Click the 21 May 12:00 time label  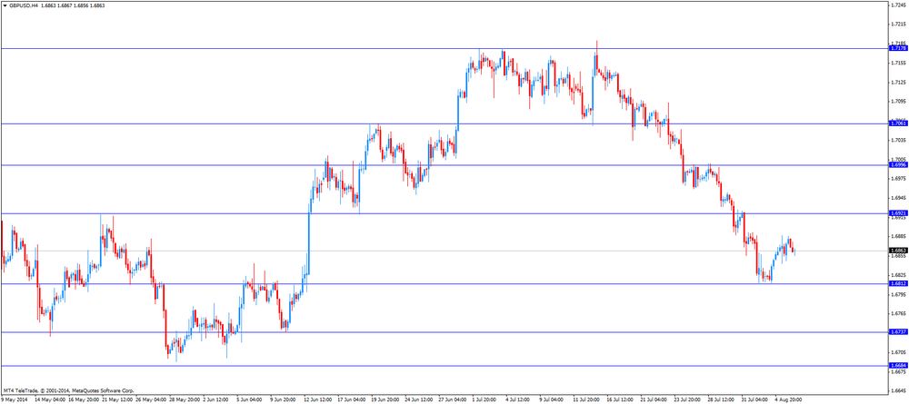[117, 399]
